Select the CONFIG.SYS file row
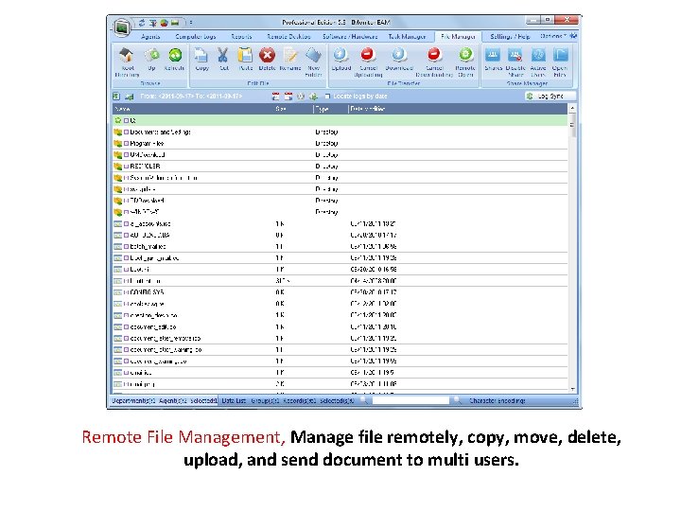681x511 pixels. pyautogui.click(x=340, y=292)
